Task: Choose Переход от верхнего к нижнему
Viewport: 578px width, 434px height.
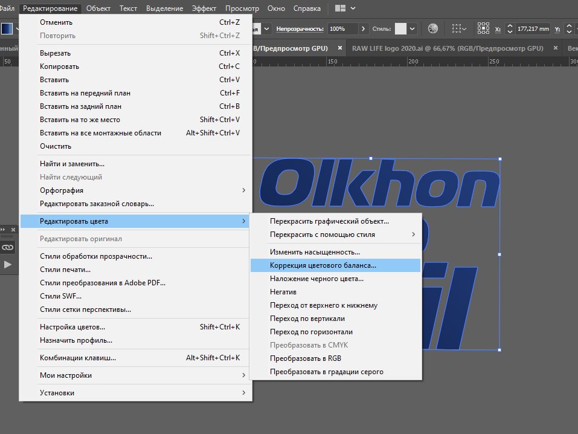Action: [x=335, y=305]
